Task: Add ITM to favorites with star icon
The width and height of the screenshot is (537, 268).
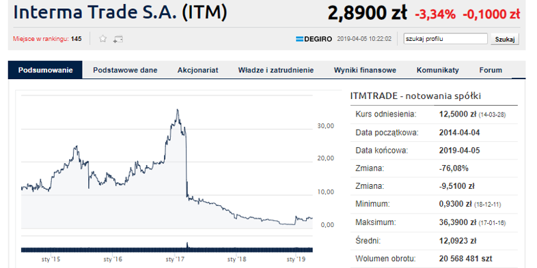Action: pos(102,39)
